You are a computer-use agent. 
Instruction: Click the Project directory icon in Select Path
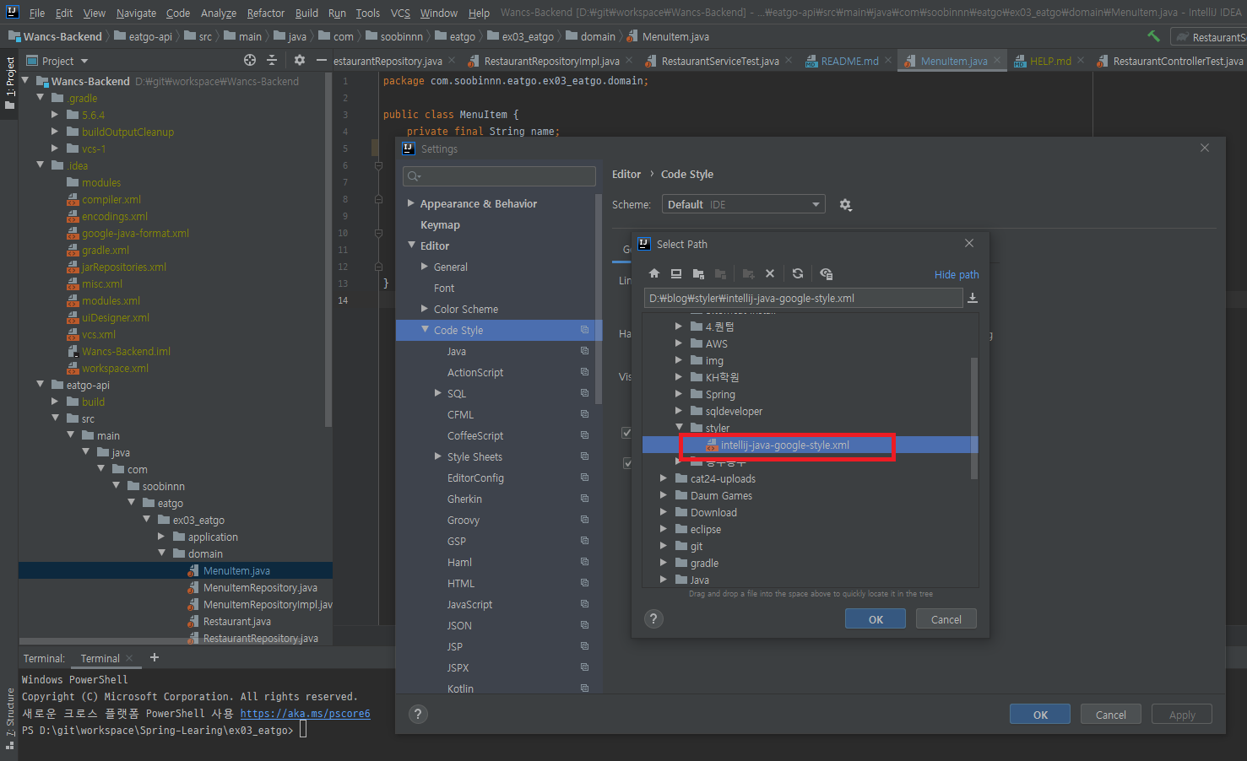tap(698, 273)
